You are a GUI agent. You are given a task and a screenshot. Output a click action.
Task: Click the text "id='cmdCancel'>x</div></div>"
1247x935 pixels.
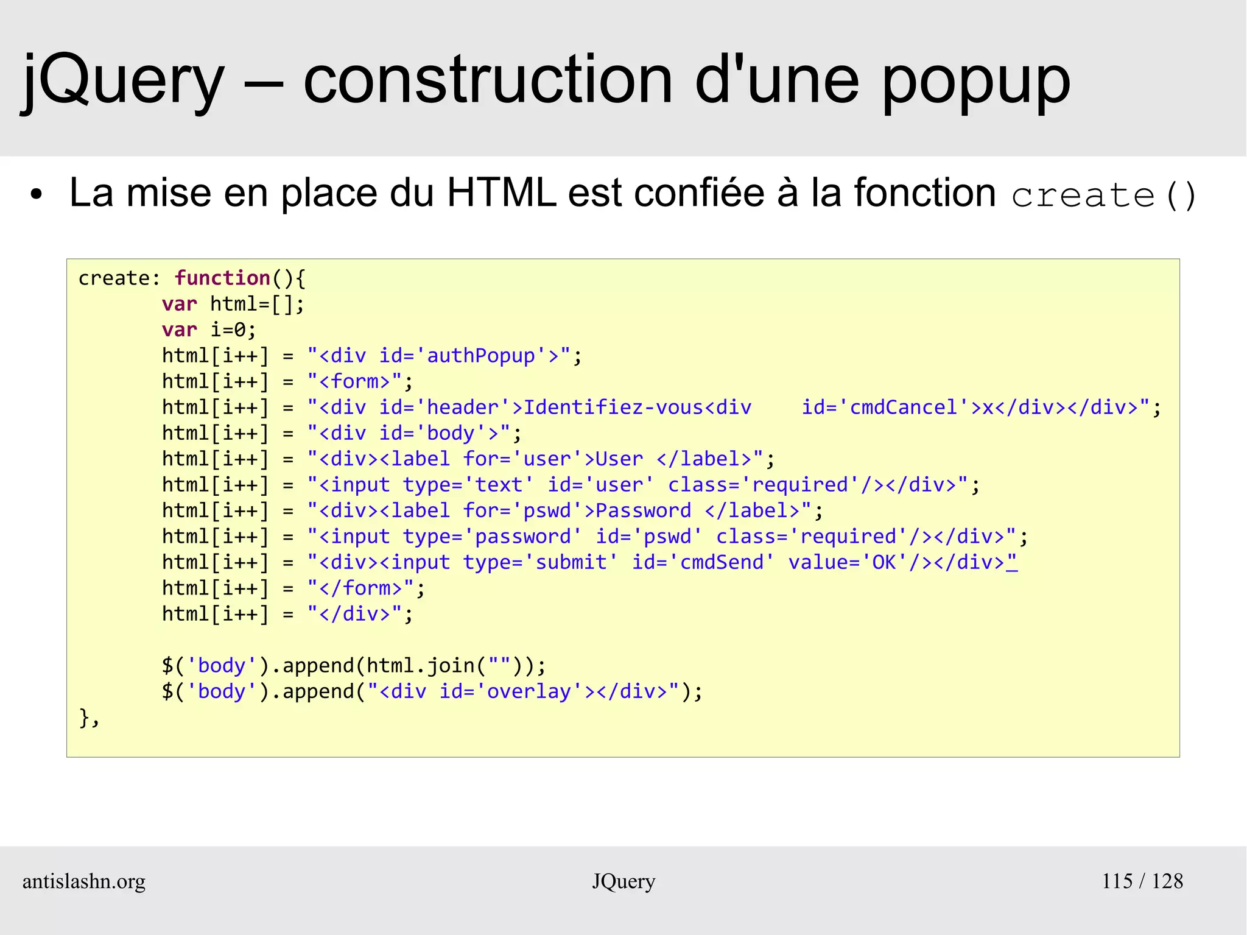click(x=976, y=408)
